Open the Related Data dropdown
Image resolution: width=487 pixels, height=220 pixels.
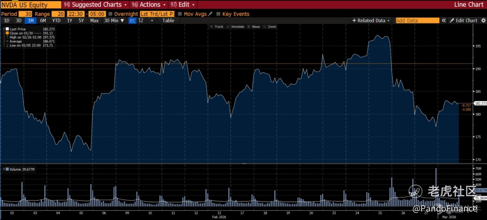(x=371, y=21)
